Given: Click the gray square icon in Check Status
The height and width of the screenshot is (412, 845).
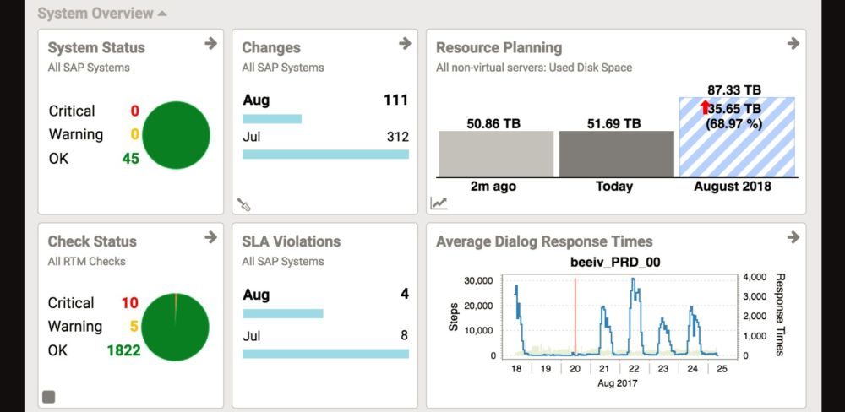Looking at the screenshot, I should coord(49,396).
